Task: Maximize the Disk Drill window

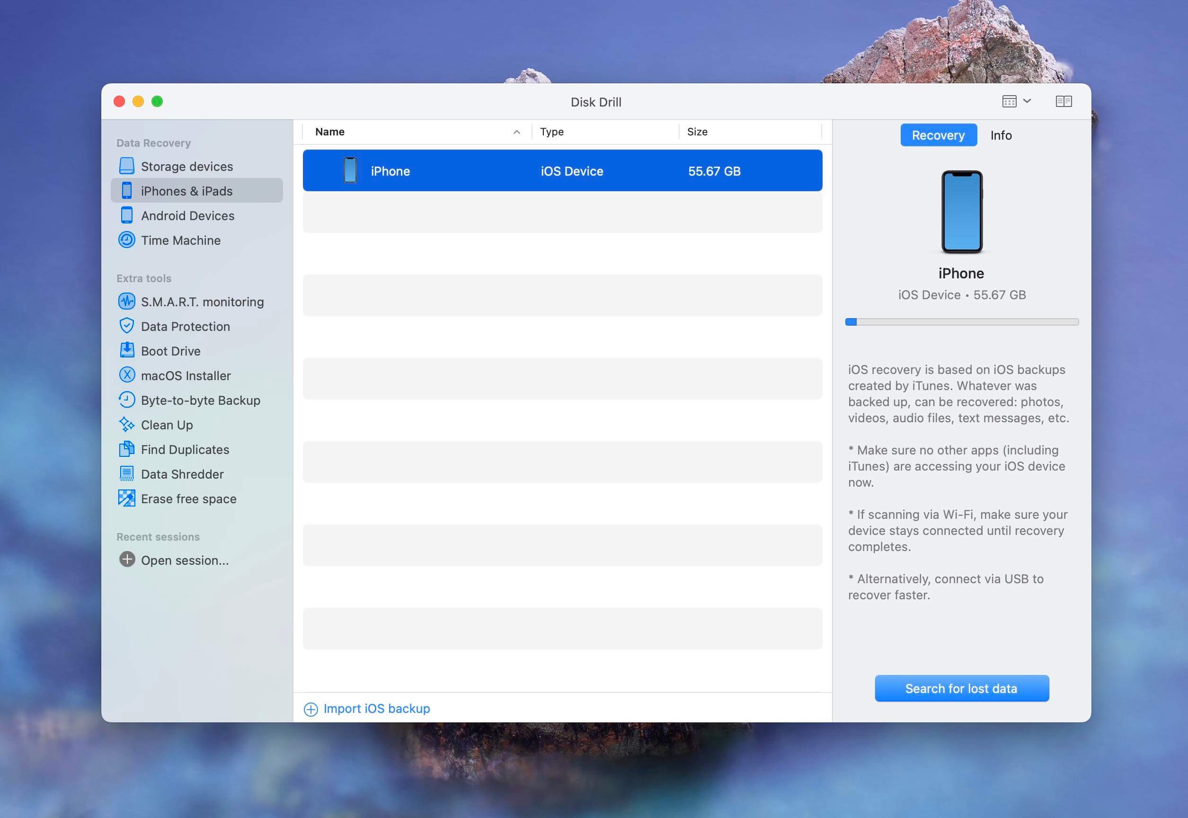Action: [x=157, y=101]
